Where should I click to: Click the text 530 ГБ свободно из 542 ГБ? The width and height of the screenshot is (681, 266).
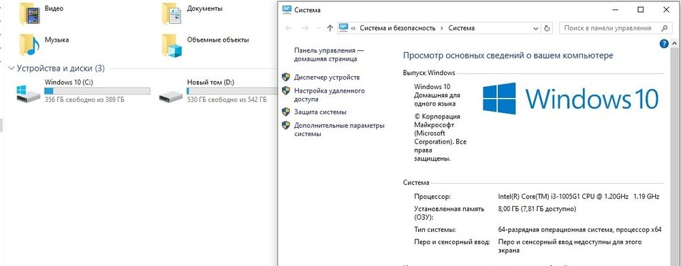(x=227, y=99)
